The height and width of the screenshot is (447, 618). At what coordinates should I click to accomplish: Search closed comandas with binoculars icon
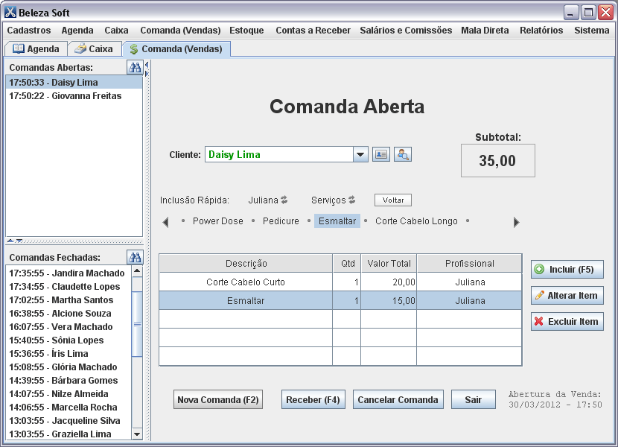click(135, 258)
